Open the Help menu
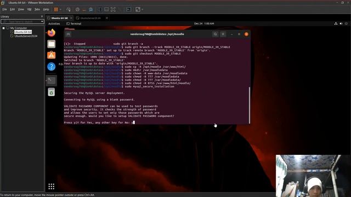Screen dimensions: 351x197 coord(46,9)
